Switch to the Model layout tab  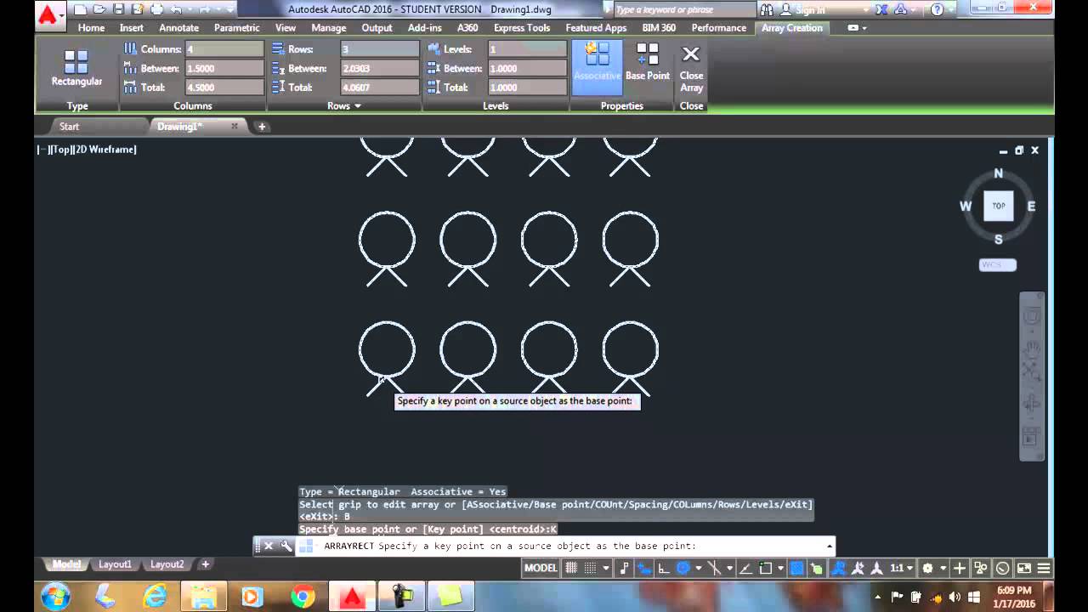(x=67, y=564)
